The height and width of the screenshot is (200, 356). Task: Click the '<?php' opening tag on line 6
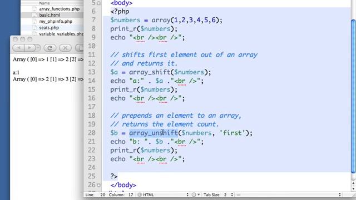(120, 12)
